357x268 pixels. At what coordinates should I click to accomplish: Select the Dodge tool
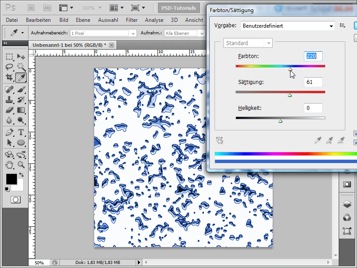coord(21,120)
